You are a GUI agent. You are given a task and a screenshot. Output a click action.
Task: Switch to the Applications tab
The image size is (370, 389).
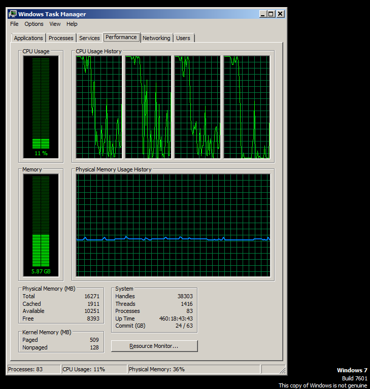tap(28, 38)
